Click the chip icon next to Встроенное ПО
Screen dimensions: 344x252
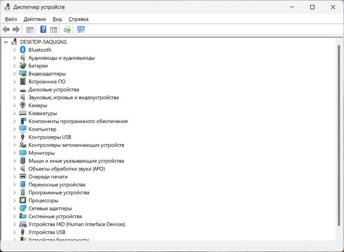23,81
